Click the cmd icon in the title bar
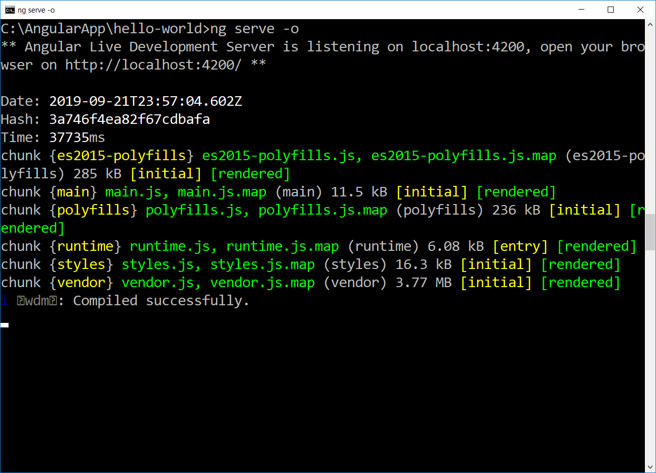656x473 pixels. (10, 10)
